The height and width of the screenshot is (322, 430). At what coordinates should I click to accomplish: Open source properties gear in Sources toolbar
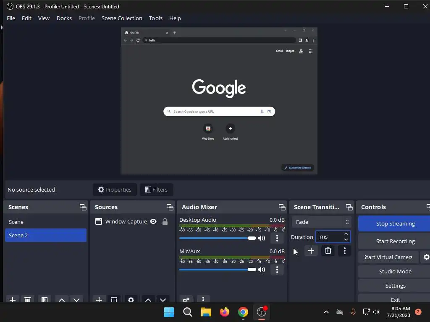(131, 299)
